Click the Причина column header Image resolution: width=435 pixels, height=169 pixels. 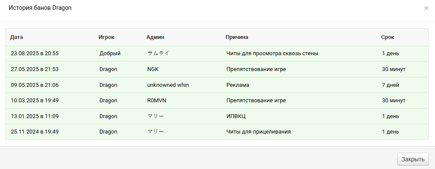tap(237, 37)
